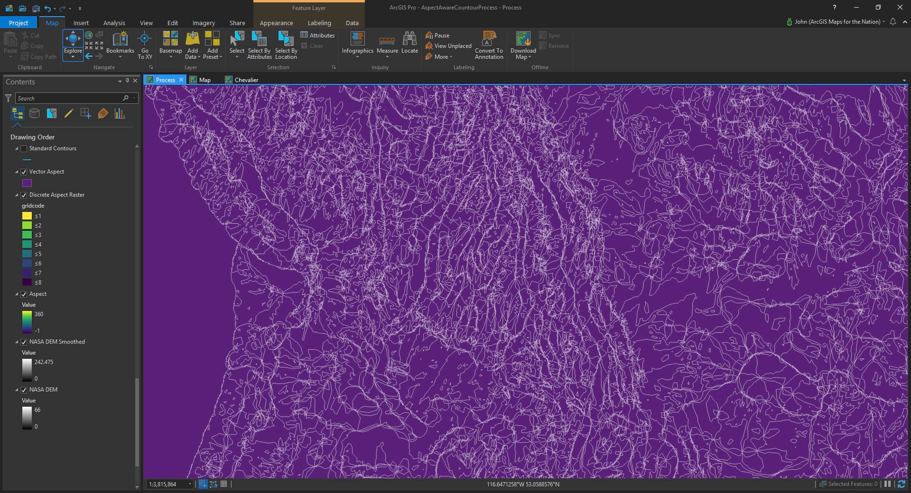This screenshot has height=493, width=911.
Task: Close the Process map view tab
Action: [x=181, y=80]
